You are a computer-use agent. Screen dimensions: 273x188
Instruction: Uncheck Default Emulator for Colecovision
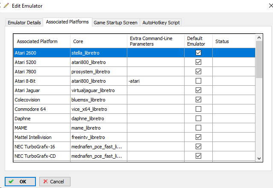(198, 100)
